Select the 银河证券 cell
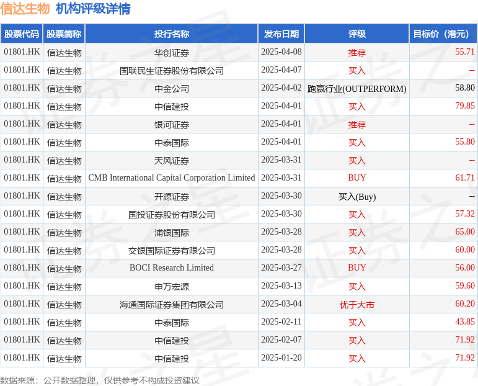The height and width of the screenshot is (386, 478). coord(172,125)
